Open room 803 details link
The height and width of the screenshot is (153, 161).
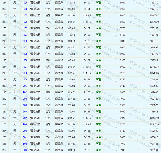pyautogui.click(x=25, y=150)
